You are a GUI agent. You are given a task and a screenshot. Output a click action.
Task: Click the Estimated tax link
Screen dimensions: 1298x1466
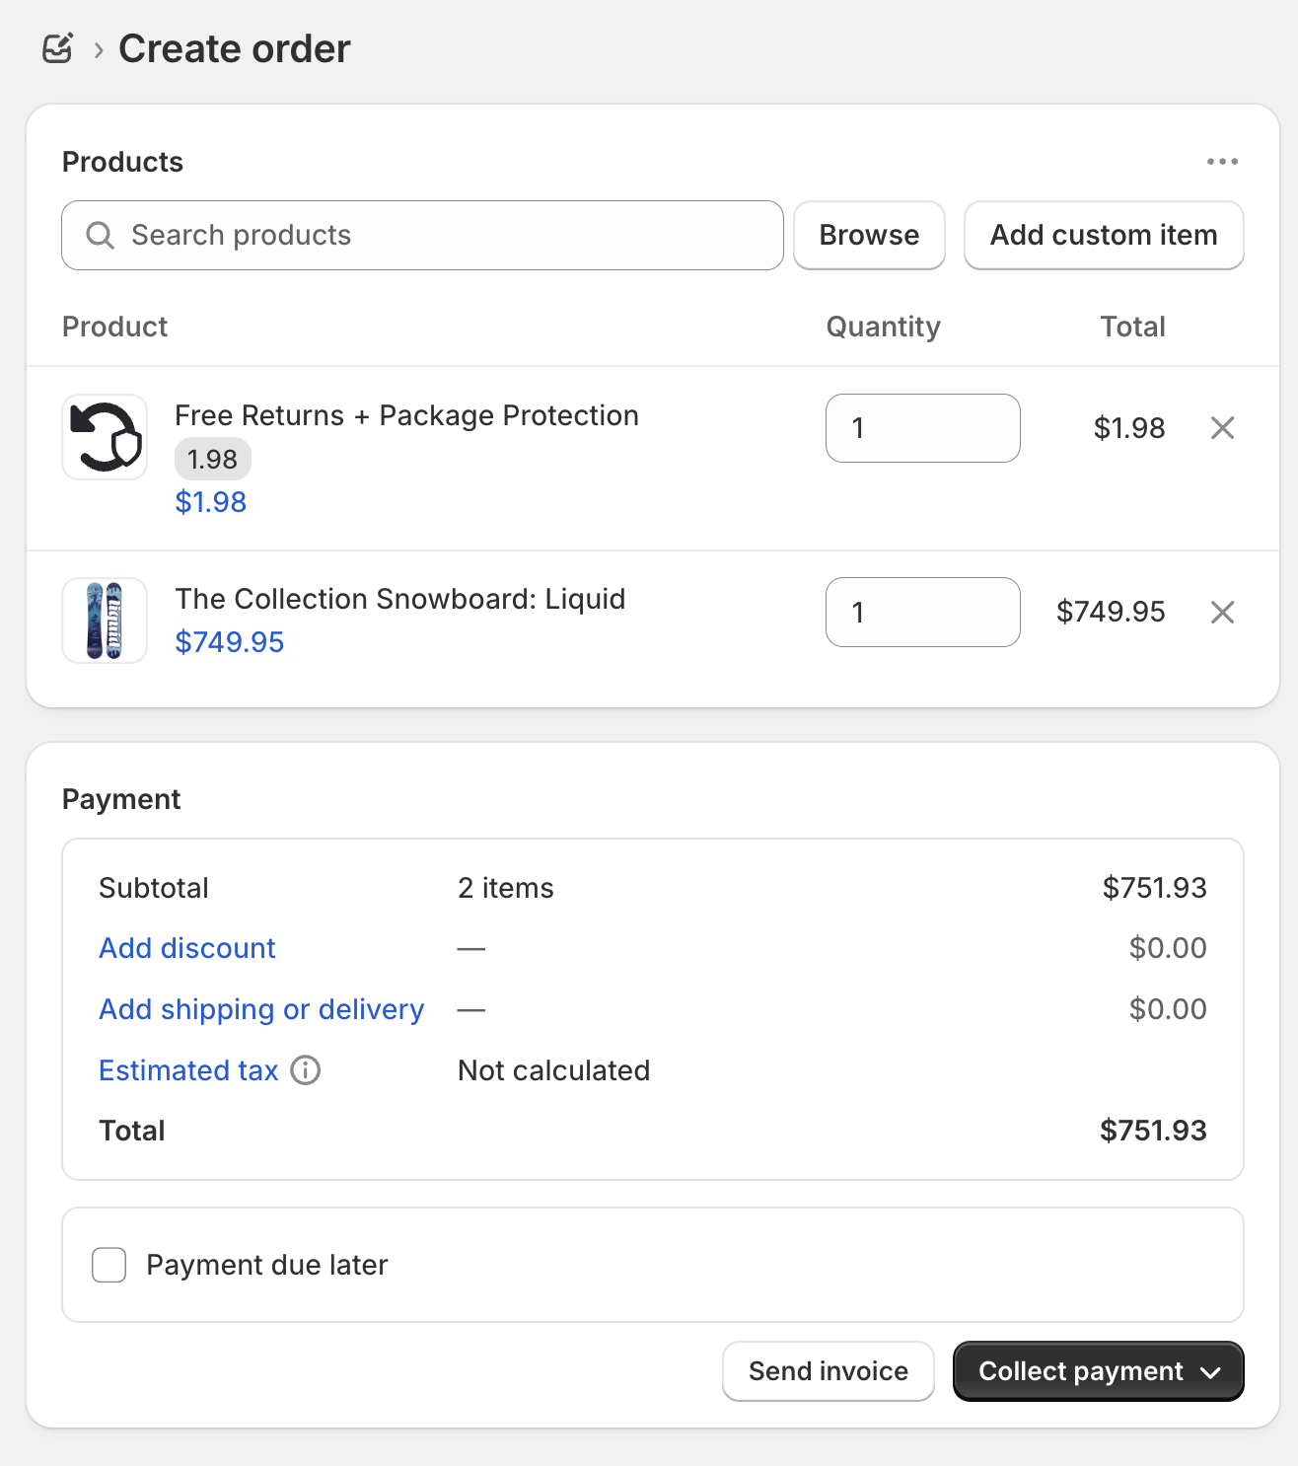coord(188,1070)
